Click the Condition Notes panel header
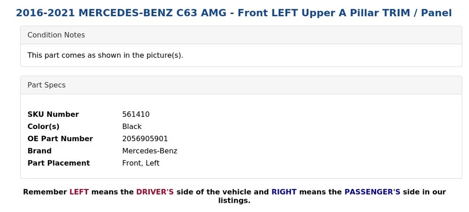 tap(56, 35)
